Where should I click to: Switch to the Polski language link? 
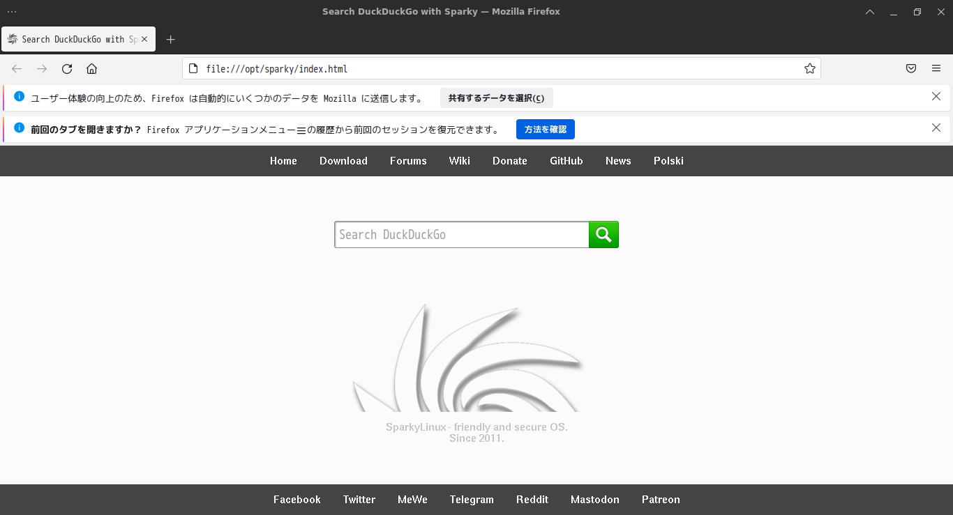coord(668,161)
